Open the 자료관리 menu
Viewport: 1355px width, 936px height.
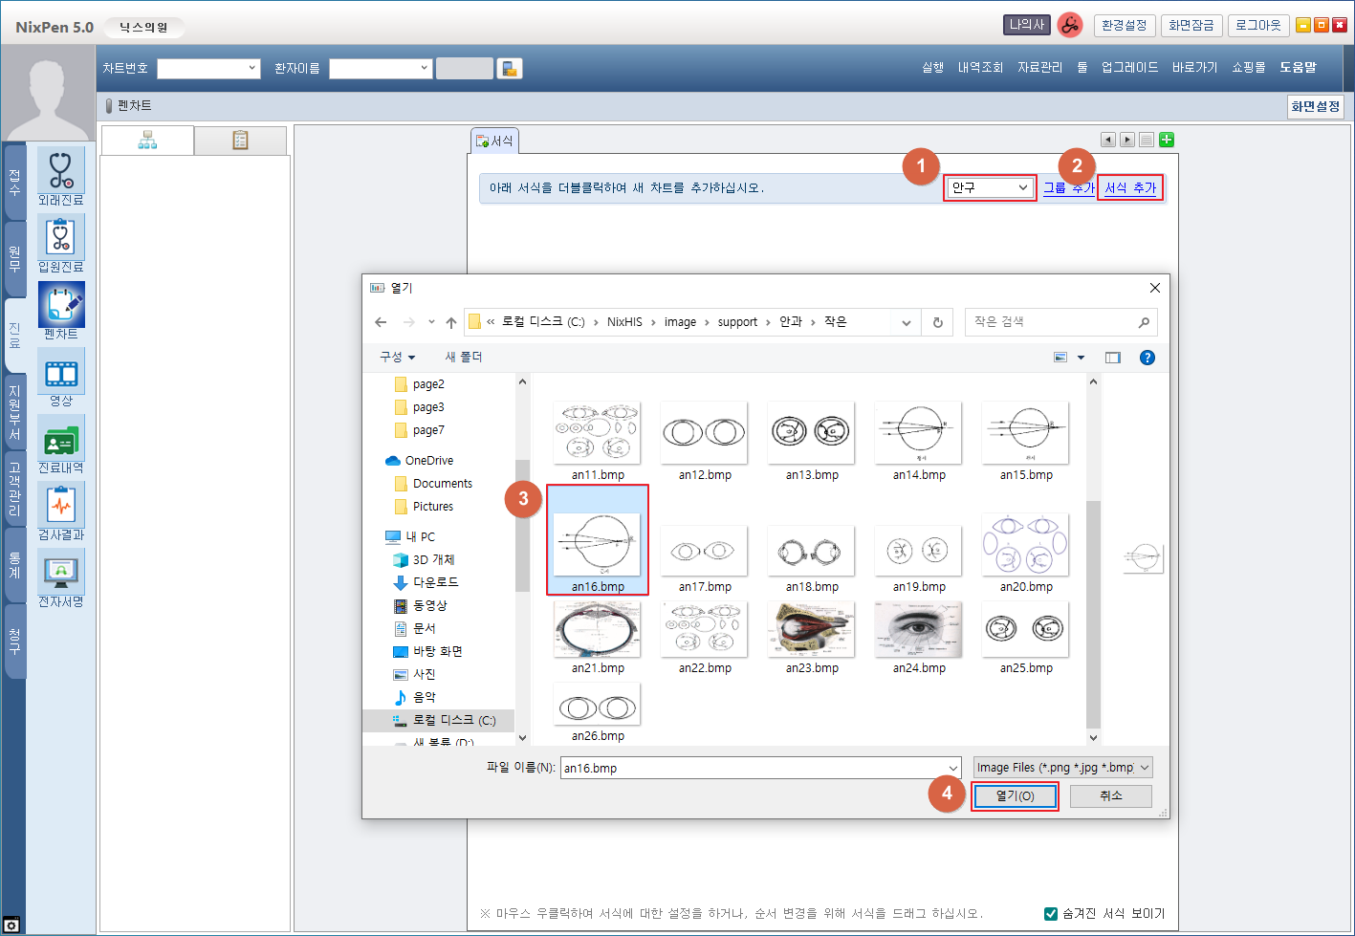1039,67
